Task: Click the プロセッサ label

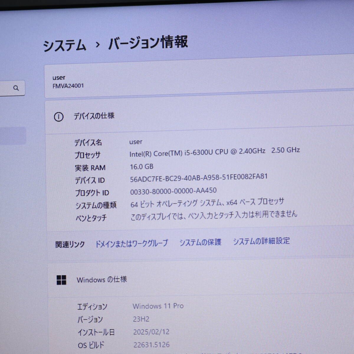Action: tap(88, 155)
